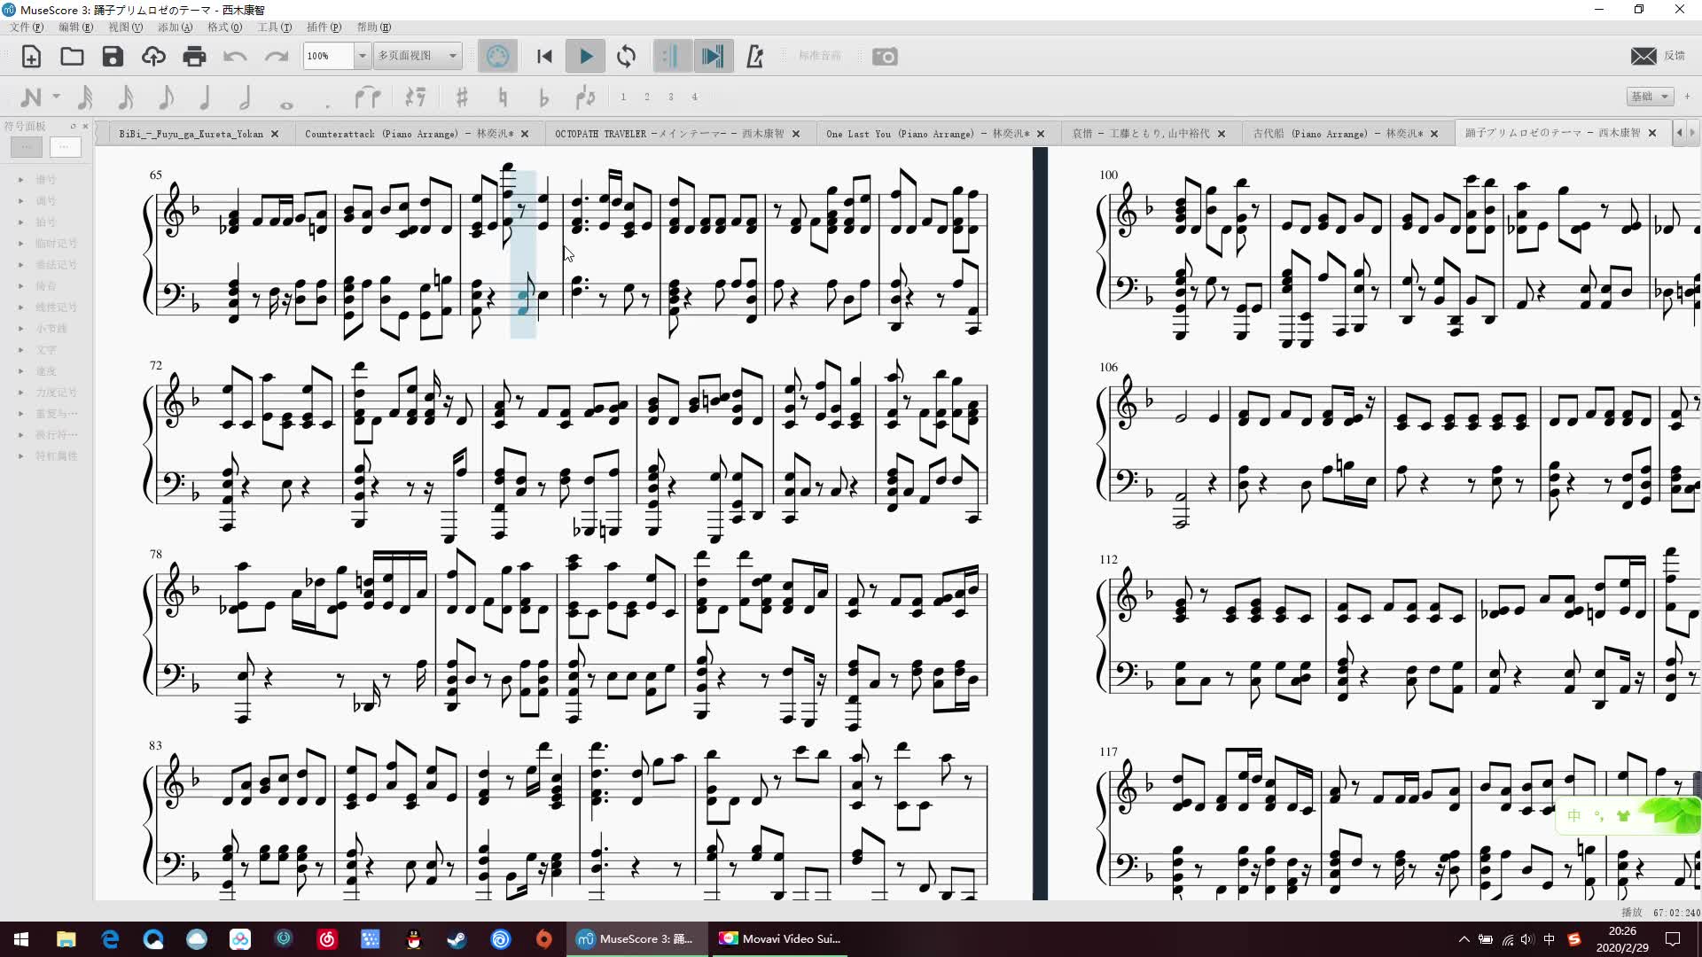Add a tie between notes
The width and height of the screenshot is (1702, 957).
click(x=367, y=97)
